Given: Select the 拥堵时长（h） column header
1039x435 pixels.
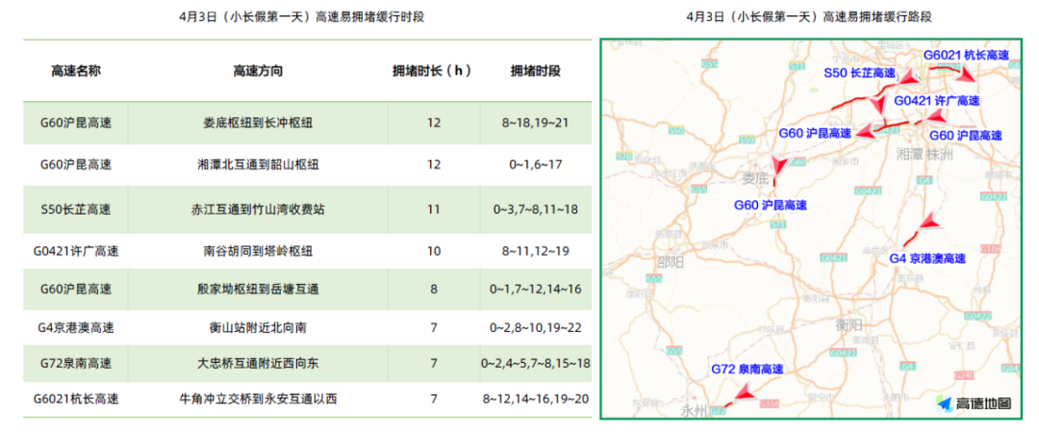Looking at the screenshot, I should [x=432, y=71].
